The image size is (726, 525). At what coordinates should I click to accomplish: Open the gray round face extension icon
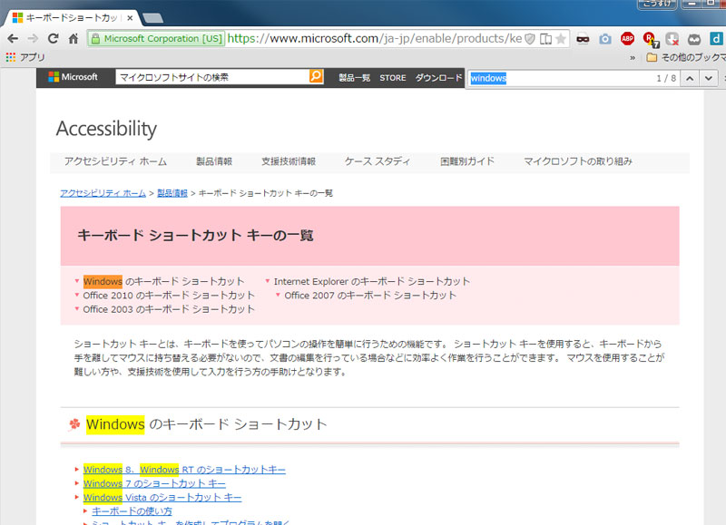(x=694, y=39)
